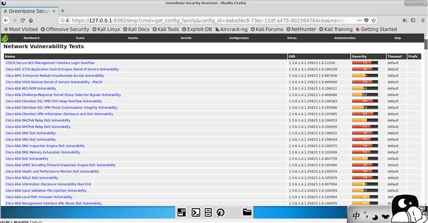Image resolution: width=428 pixels, height=223 pixels.
Task: Click the site information icon in the address bar
Action: [x=63, y=20]
